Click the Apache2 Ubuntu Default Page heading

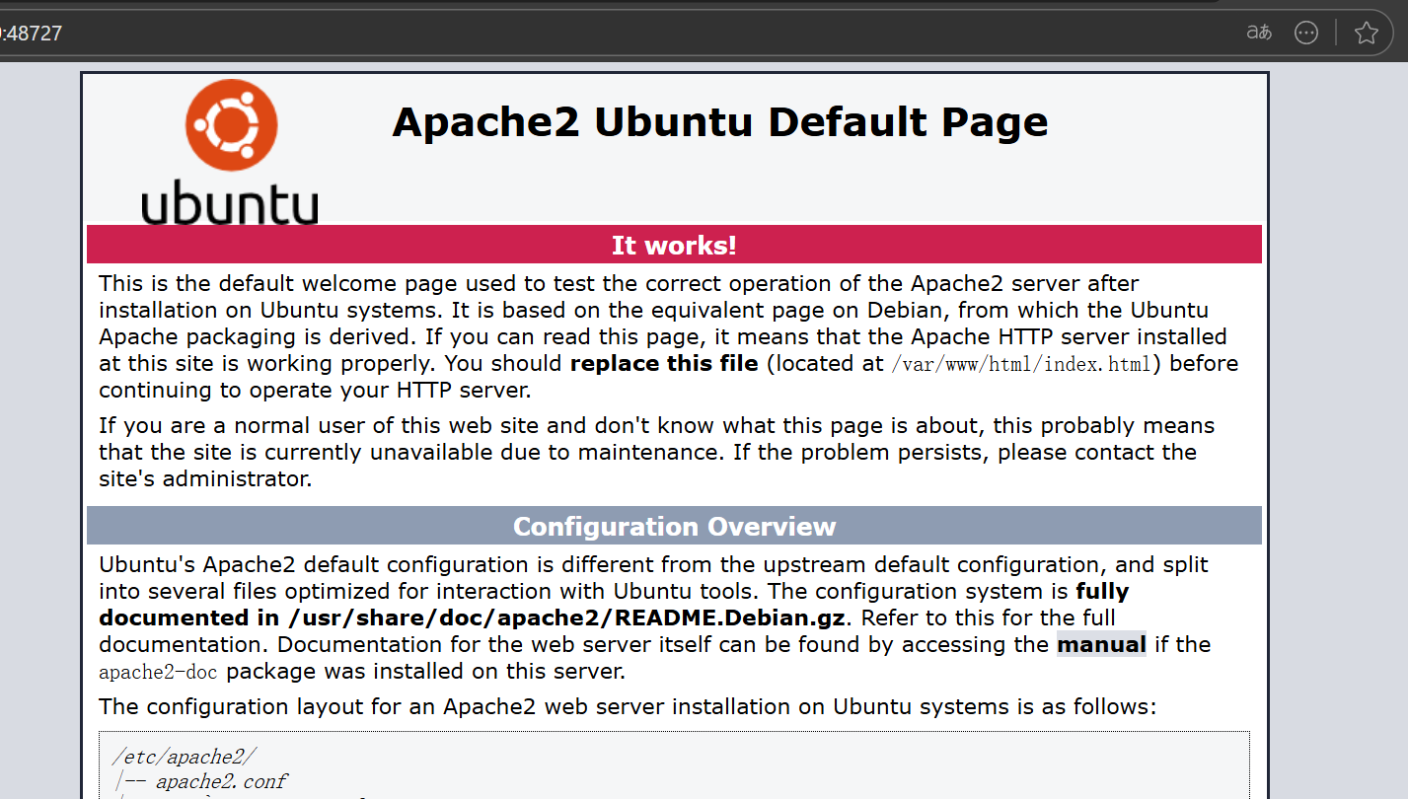tap(720, 122)
